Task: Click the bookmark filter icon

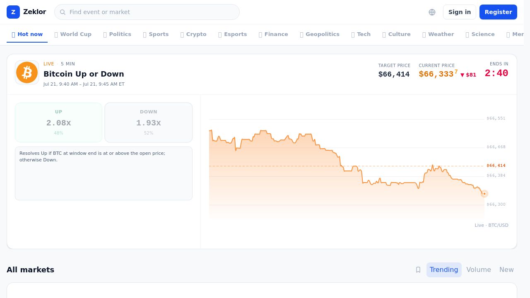Action: pos(418,270)
